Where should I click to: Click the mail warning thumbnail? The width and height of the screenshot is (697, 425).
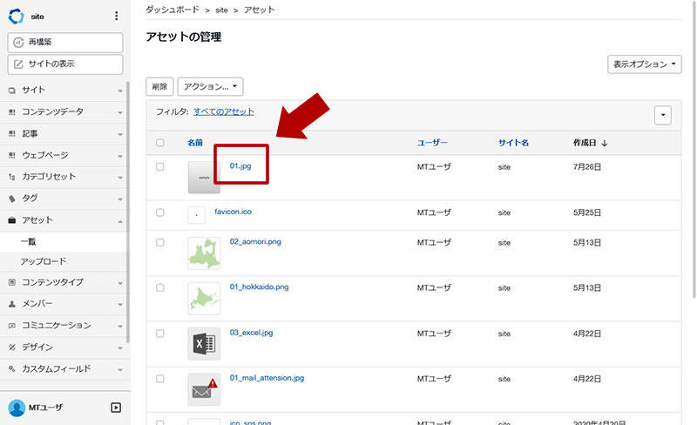click(x=204, y=389)
